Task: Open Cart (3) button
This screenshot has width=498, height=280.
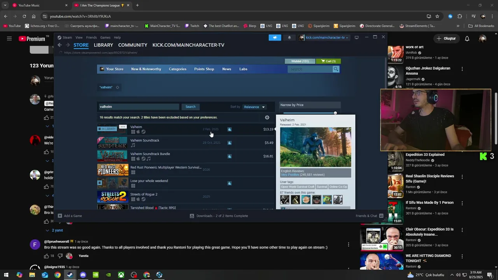Action: (x=328, y=61)
